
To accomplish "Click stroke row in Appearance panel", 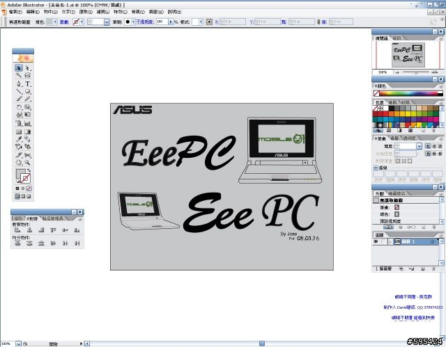I will click(406, 207).
